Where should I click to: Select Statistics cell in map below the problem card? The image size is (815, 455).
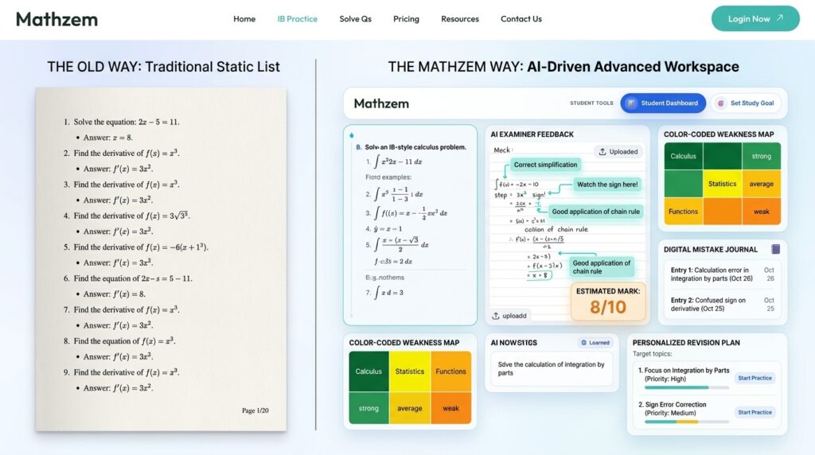coord(410,371)
